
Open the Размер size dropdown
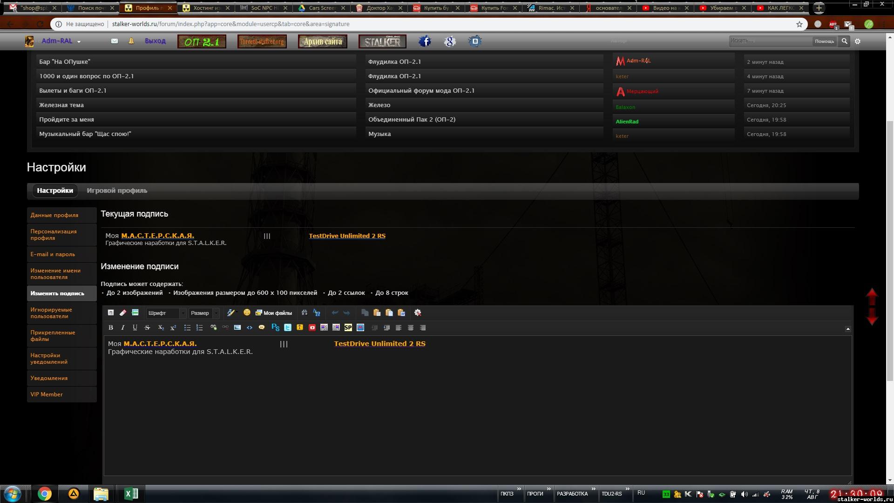[204, 313]
